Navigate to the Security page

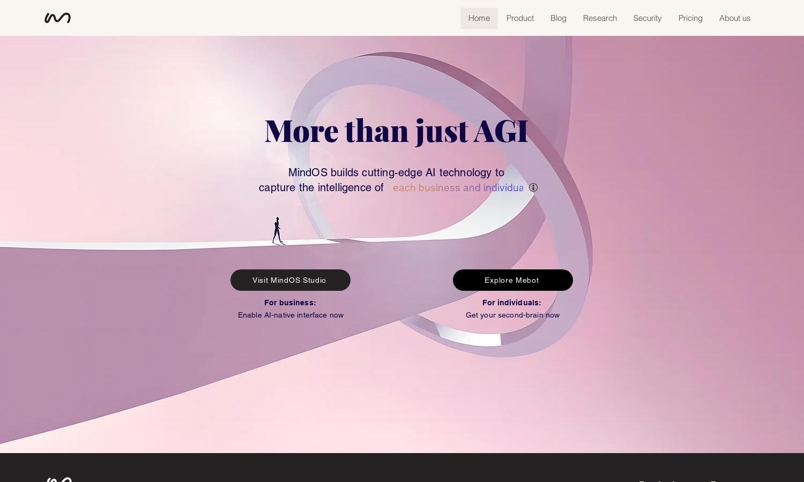click(647, 18)
